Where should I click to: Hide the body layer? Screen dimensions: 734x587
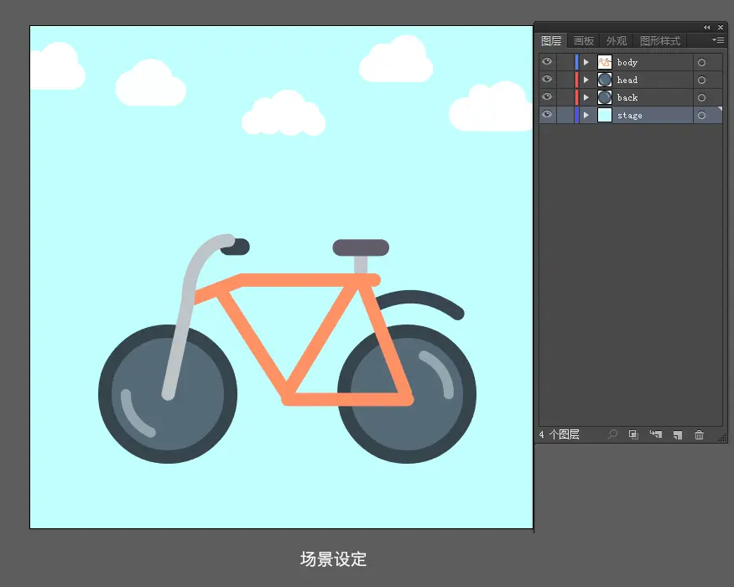tap(547, 62)
